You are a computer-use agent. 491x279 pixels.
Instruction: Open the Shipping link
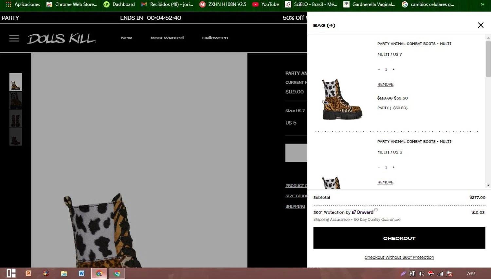(295, 206)
